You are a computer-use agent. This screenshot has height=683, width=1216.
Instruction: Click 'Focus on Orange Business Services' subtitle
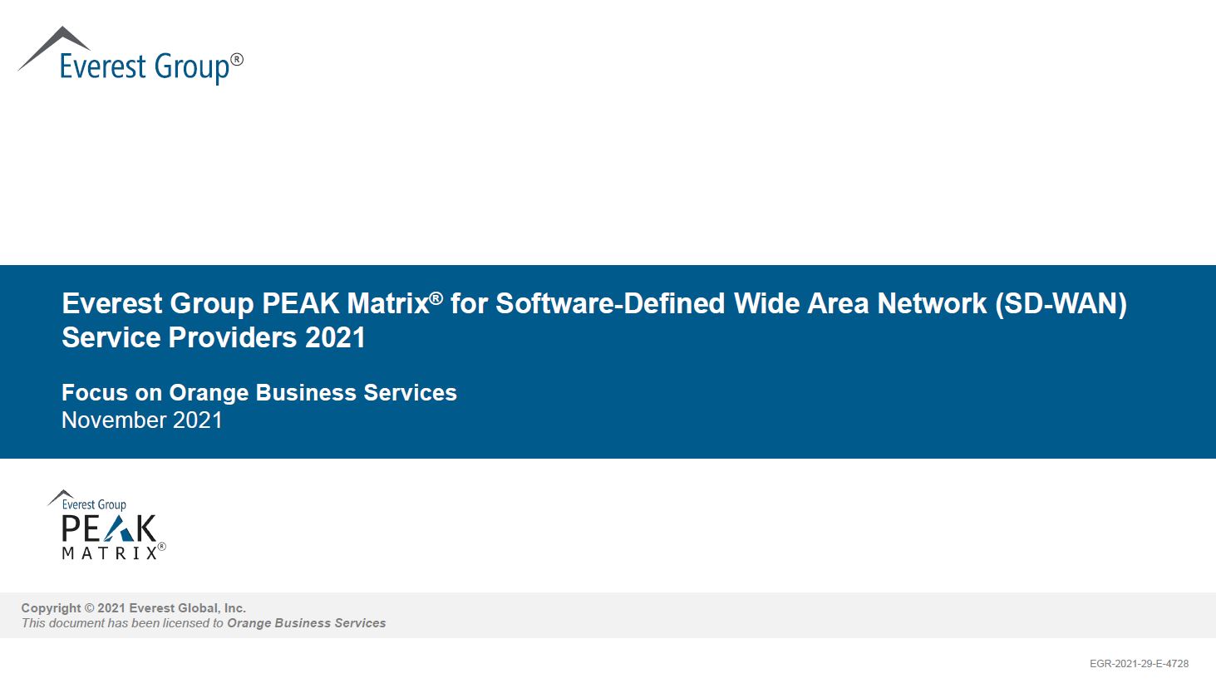coord(259,392)
